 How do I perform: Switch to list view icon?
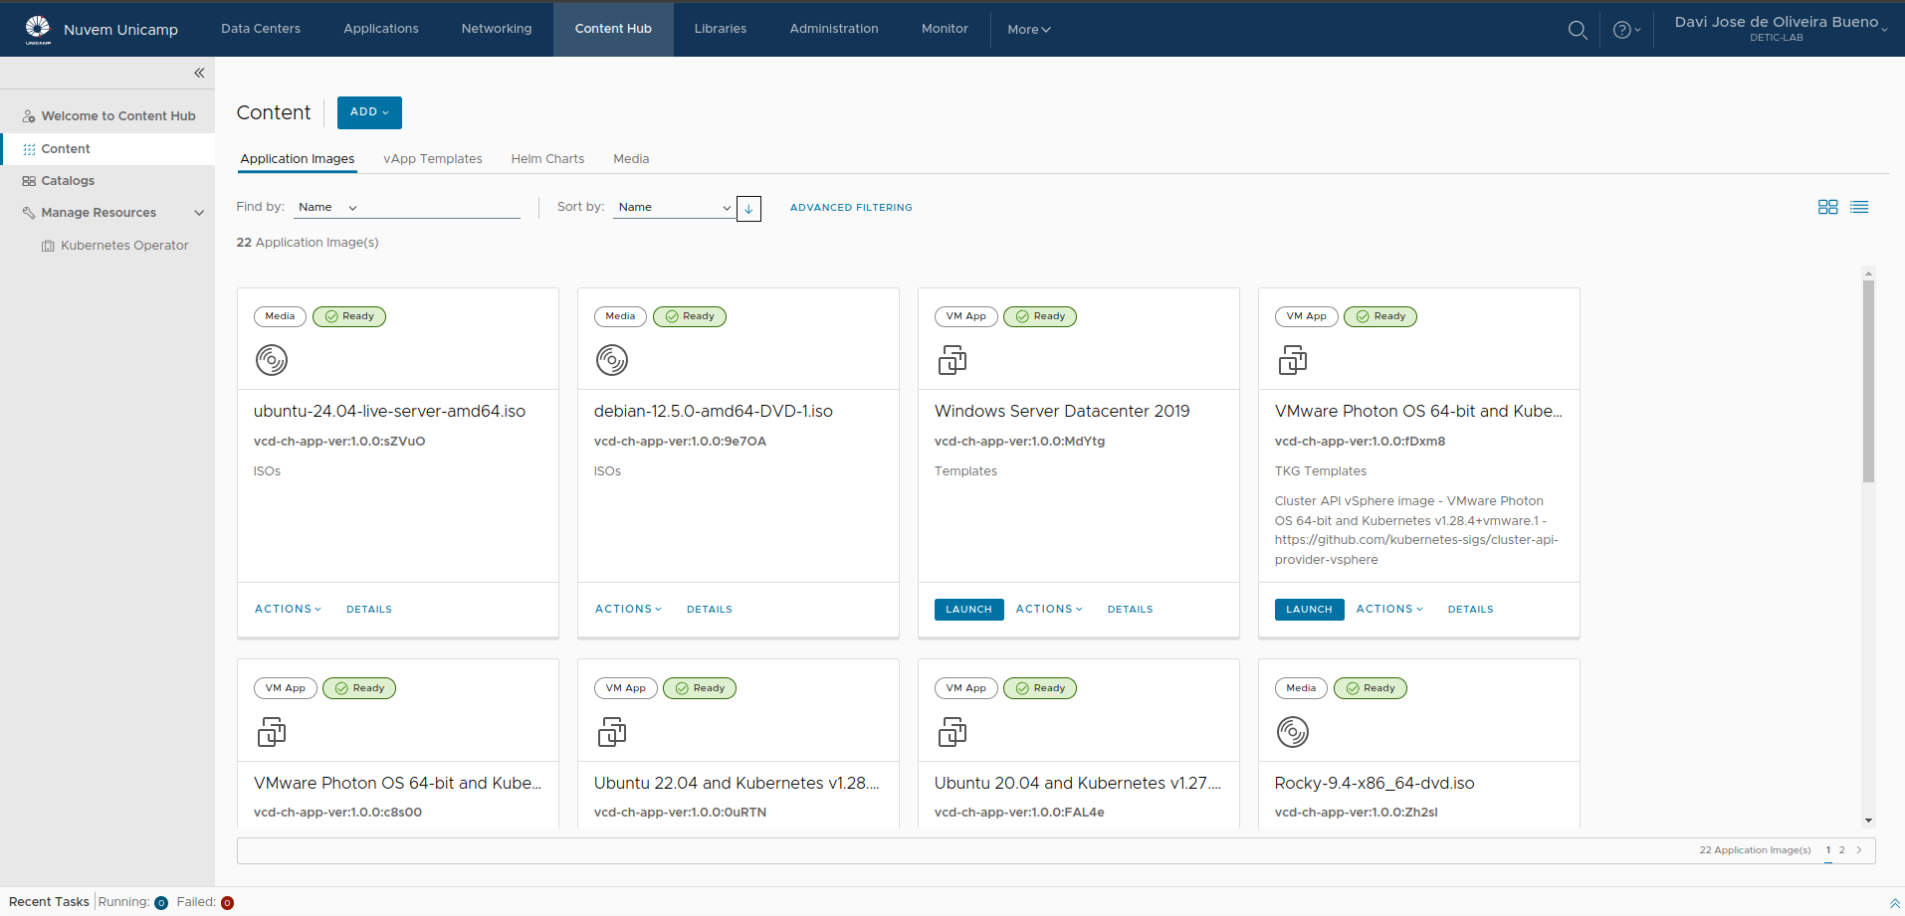(1859, 207)
